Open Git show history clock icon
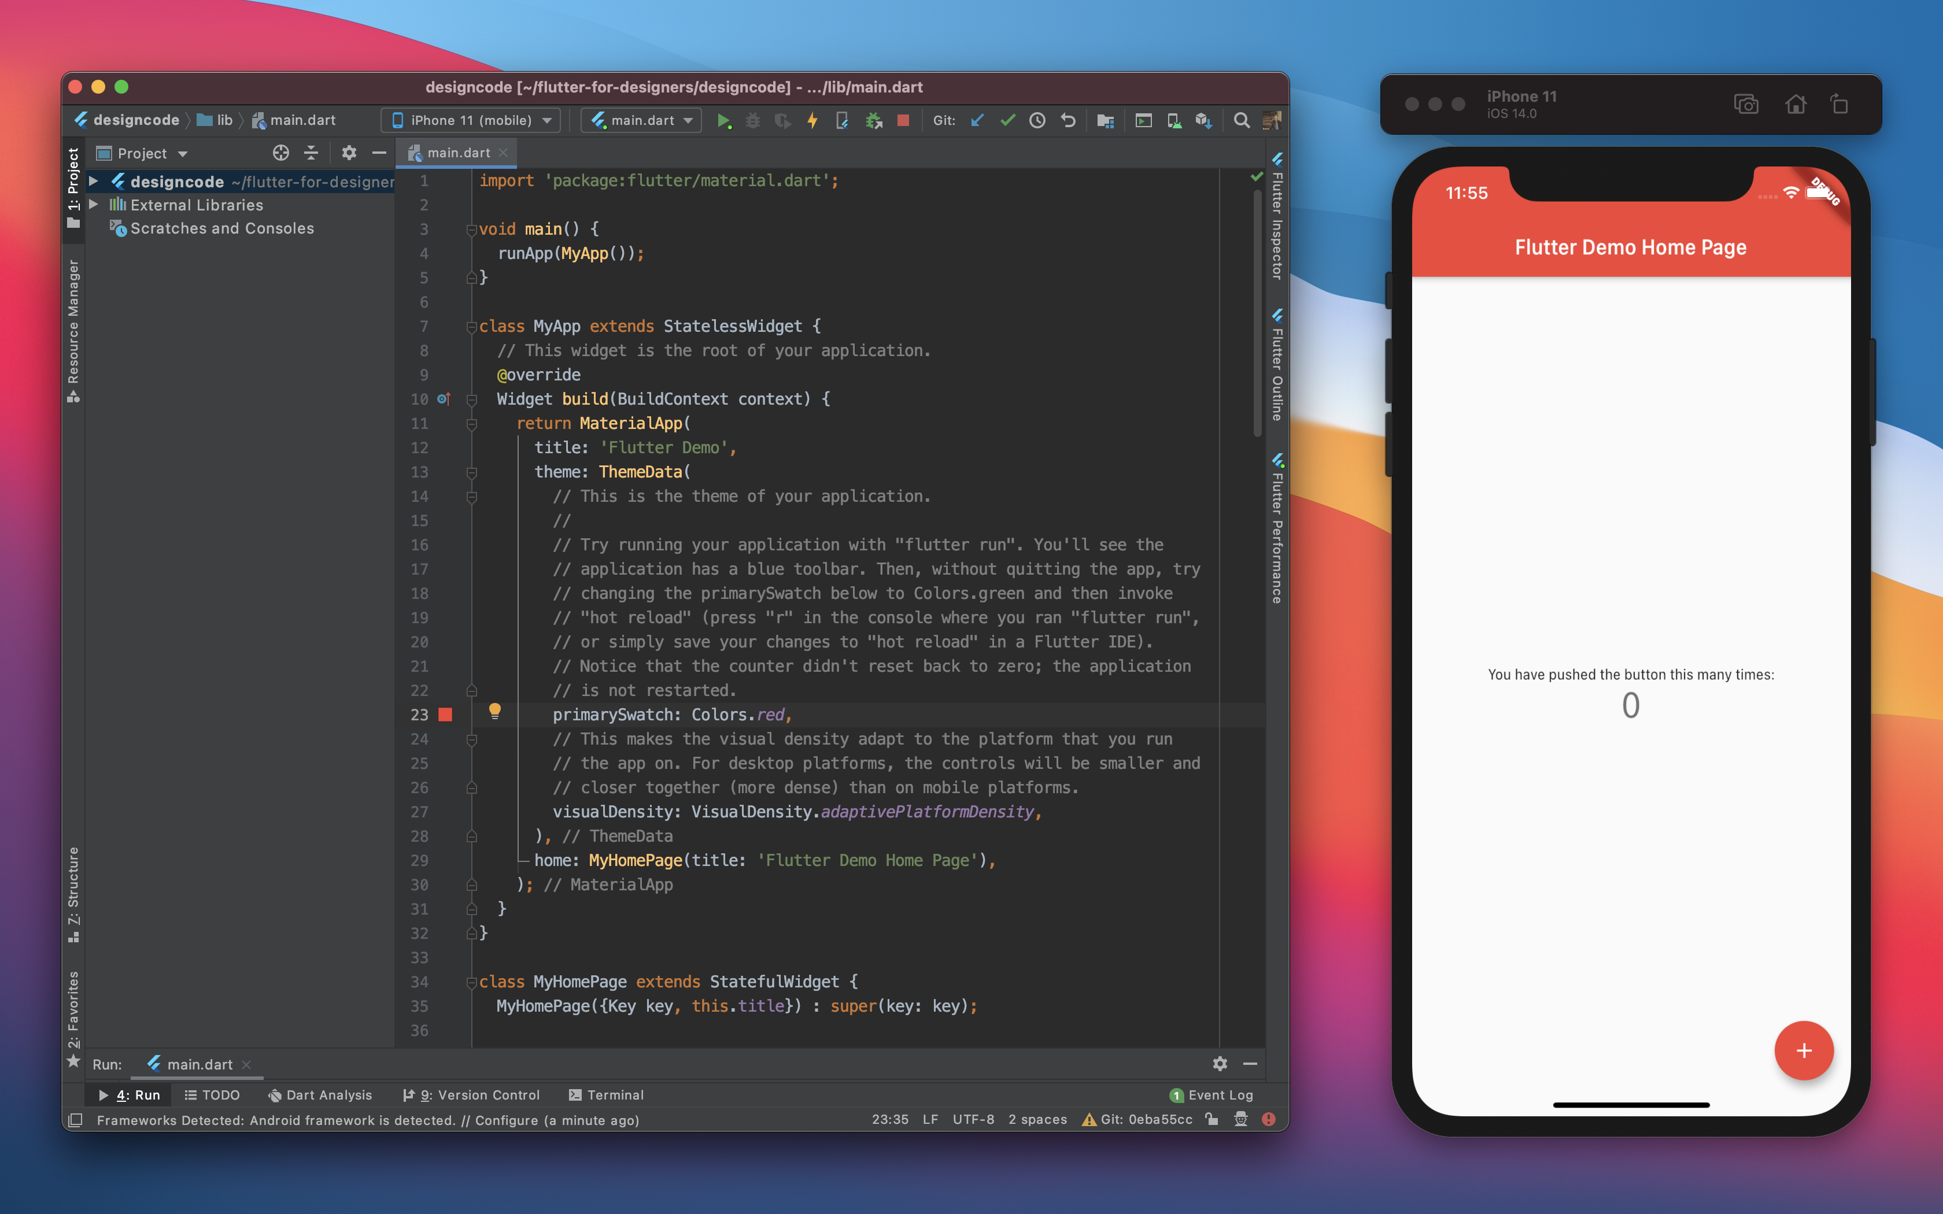Image resolution: width=1943 pixels, height=1214 pixels. click(x=1037, y=120)
